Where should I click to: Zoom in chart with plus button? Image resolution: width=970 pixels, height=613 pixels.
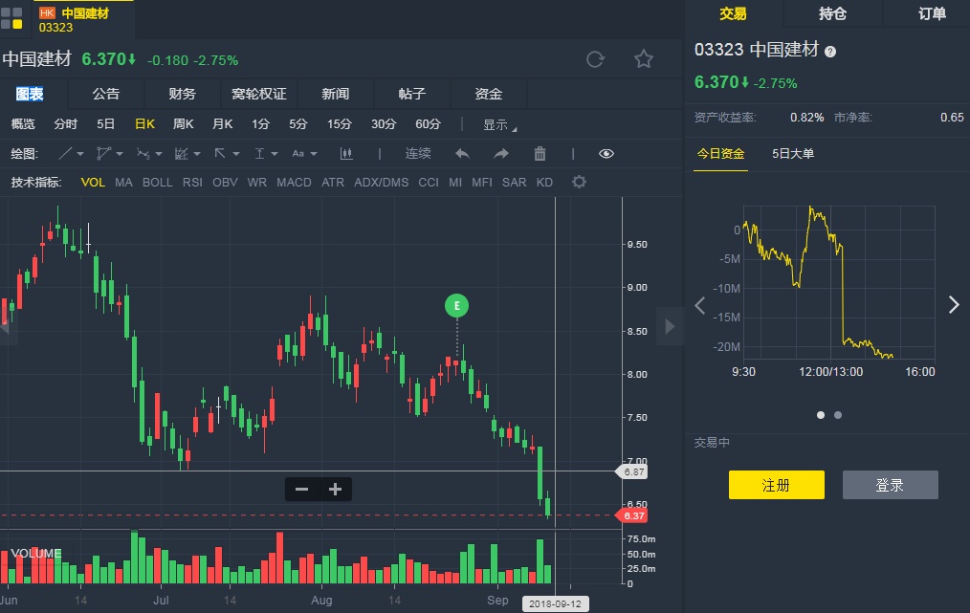(x=335, y=490)
